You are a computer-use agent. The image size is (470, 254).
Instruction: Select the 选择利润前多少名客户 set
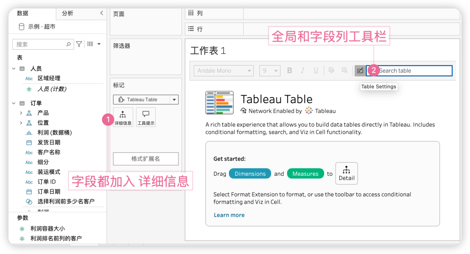(x=66, y=201)
